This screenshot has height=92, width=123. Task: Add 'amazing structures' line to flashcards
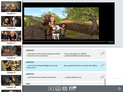pos(102,53)
